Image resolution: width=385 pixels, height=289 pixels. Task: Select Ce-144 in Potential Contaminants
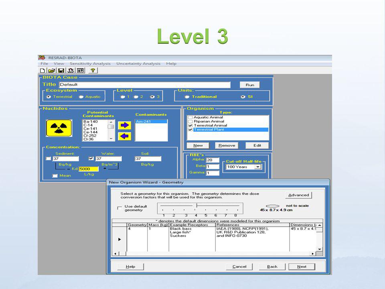[x=90, y=132]
